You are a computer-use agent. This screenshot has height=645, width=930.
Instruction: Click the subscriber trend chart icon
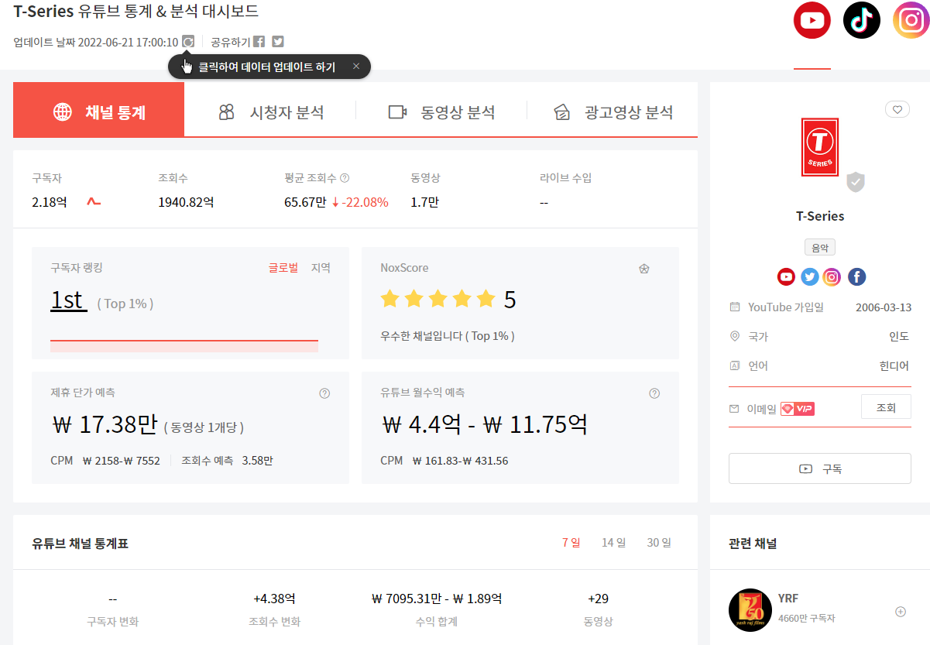pos(94,202)
